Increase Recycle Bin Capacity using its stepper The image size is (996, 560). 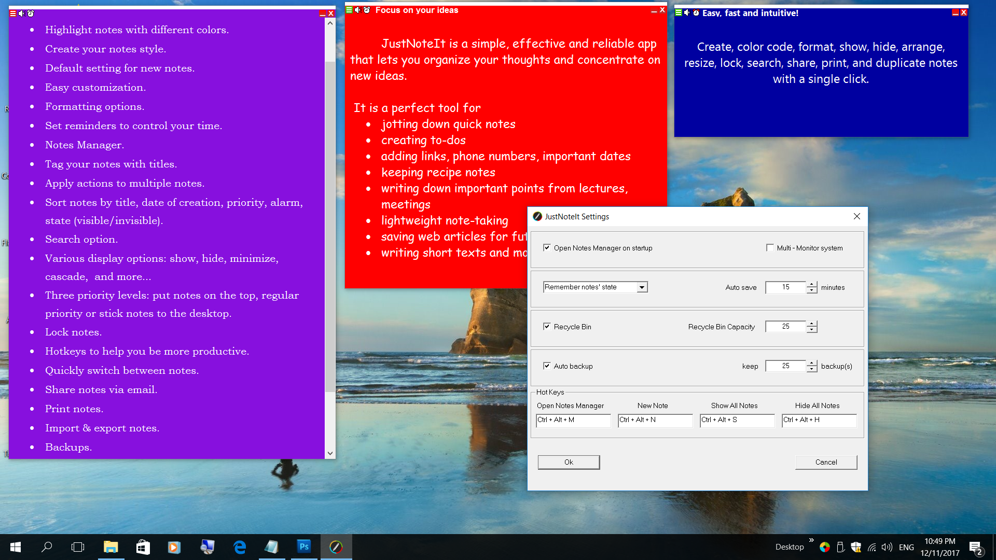click(x=812, y=324)
